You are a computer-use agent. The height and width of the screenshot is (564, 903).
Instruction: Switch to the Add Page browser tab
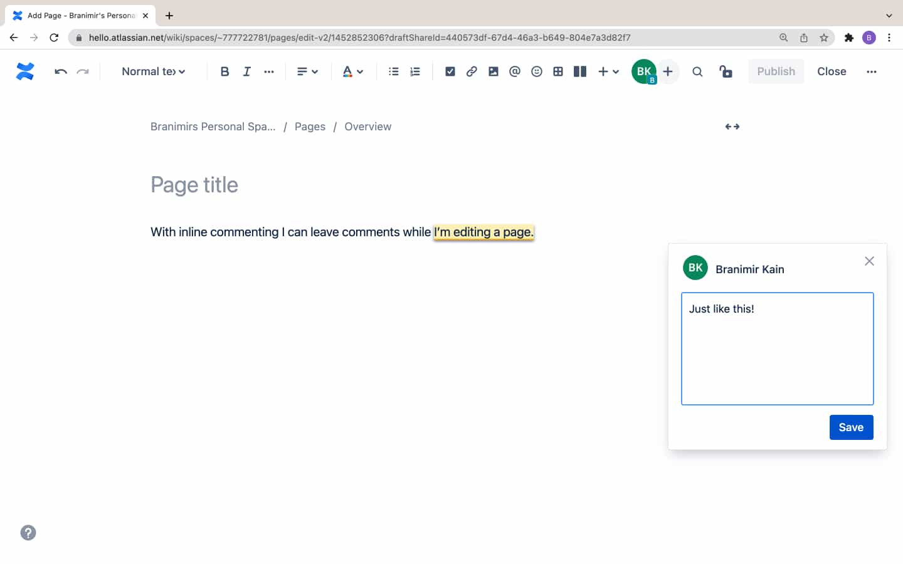[75, 15]
